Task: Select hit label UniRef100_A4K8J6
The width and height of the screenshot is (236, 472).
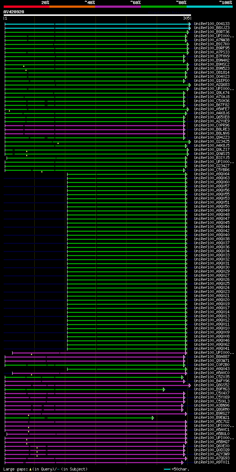Action: click(x=212, y=113)
